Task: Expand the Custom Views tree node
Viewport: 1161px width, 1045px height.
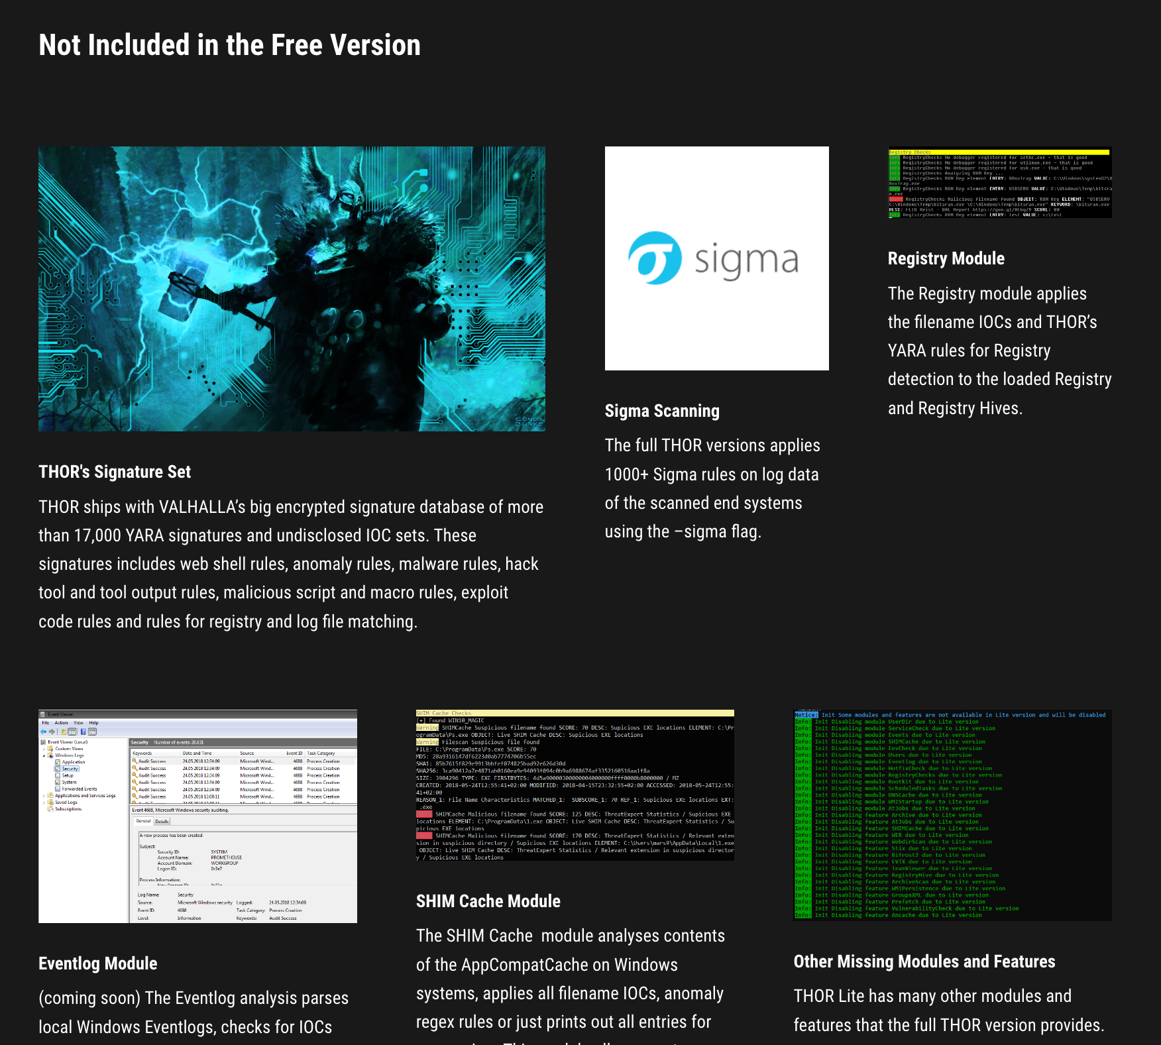Action: click(x=44, y=749)
